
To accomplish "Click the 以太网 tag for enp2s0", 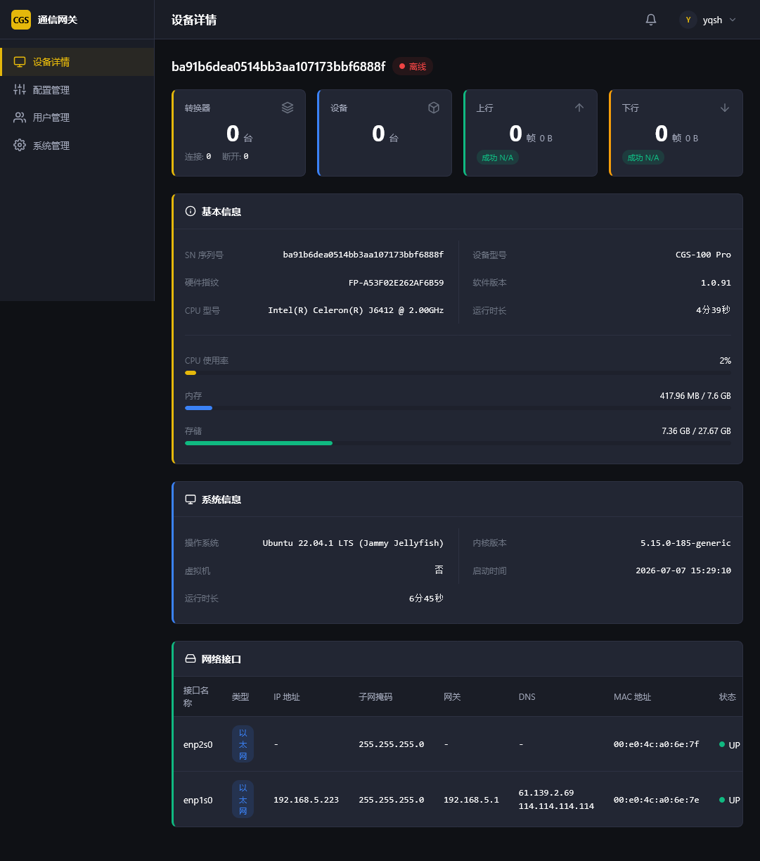I will point(243,744).
